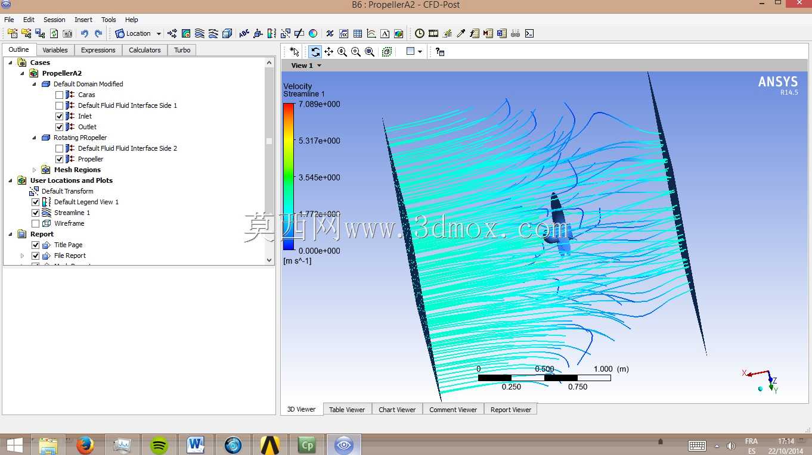The height and width of the screenshot is (455, 812).
Task: Click the camera Save Picture icon
Action: (67, 33)
